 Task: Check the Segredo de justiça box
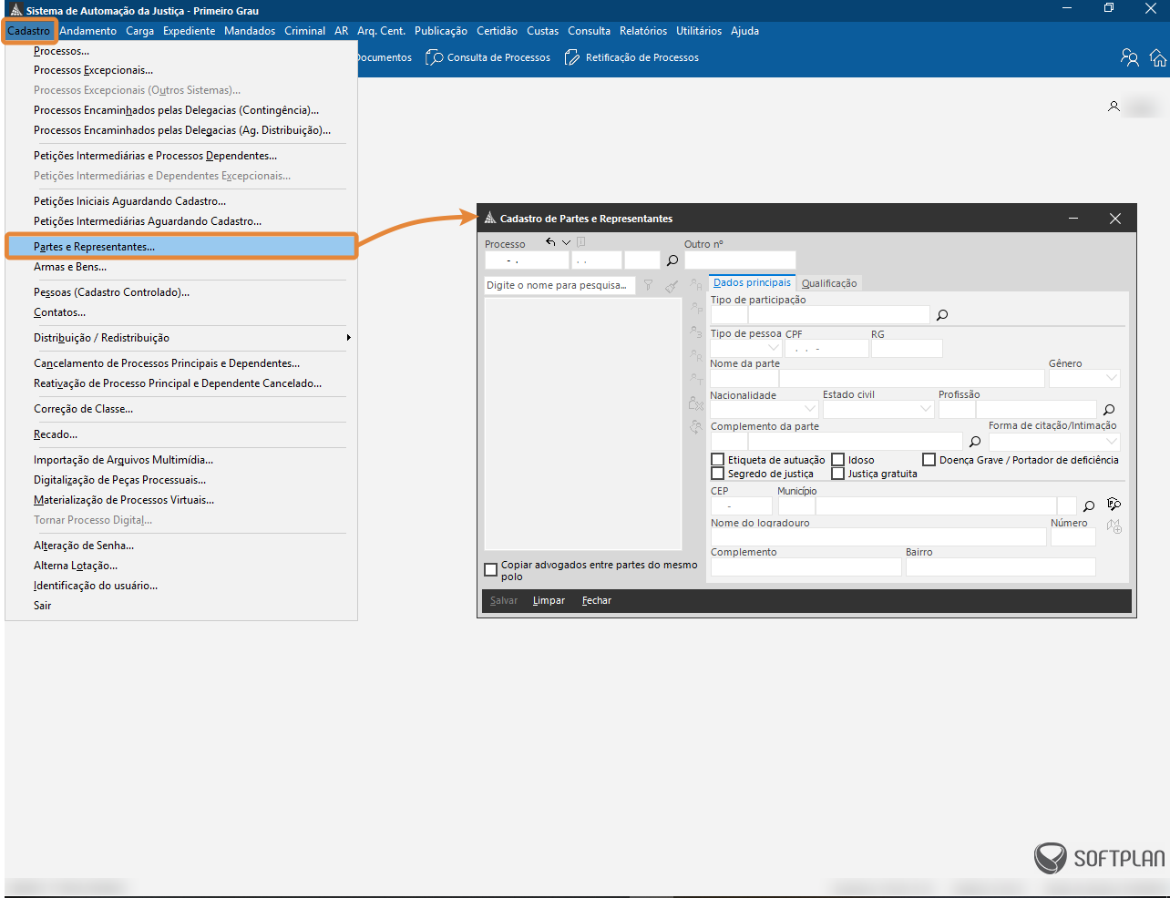(718, 474)
